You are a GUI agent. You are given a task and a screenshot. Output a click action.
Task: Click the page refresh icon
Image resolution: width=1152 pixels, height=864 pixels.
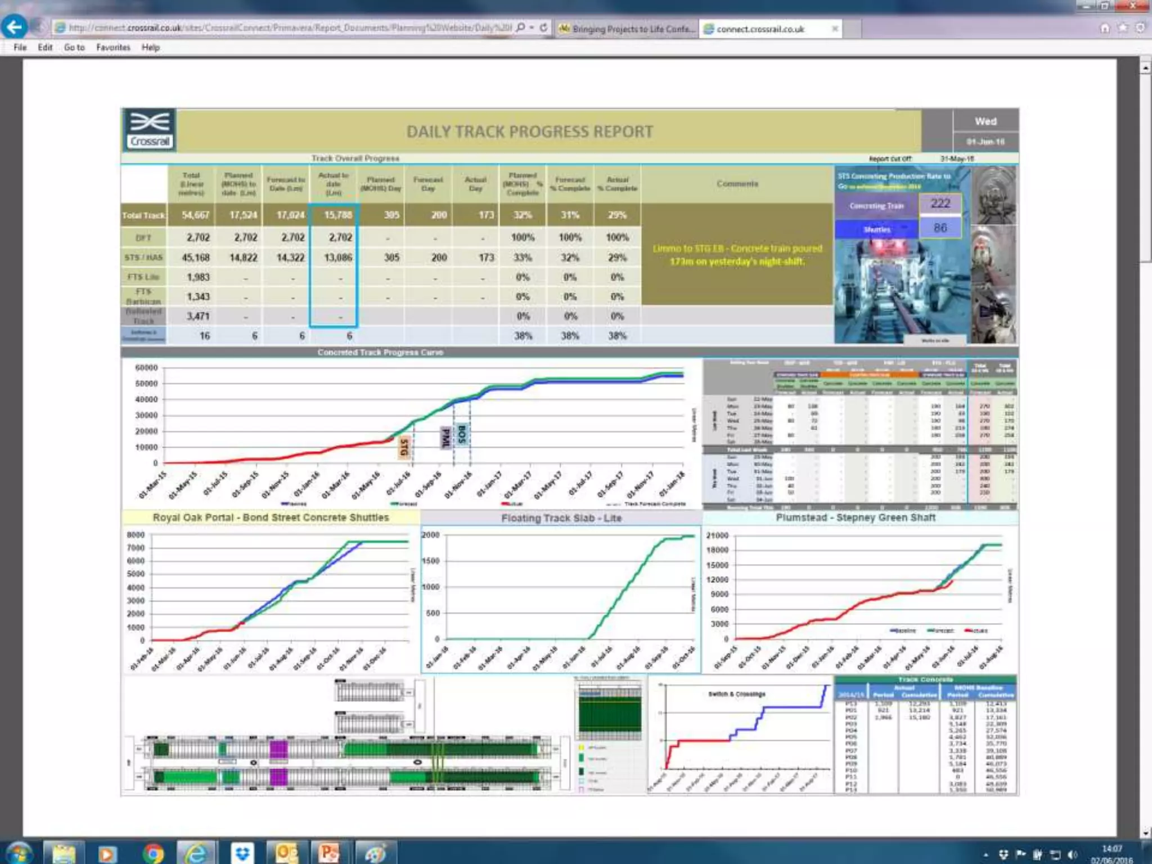coord(543,28)
